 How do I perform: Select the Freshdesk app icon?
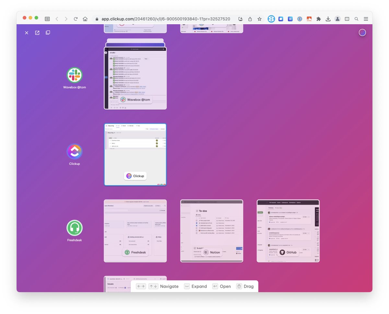pos(75,228)
